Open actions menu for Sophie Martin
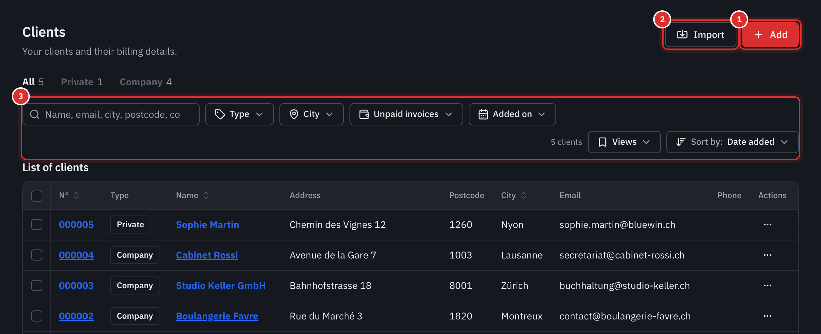821x334 pixels. pyautogui.click(x=768, y=225)
